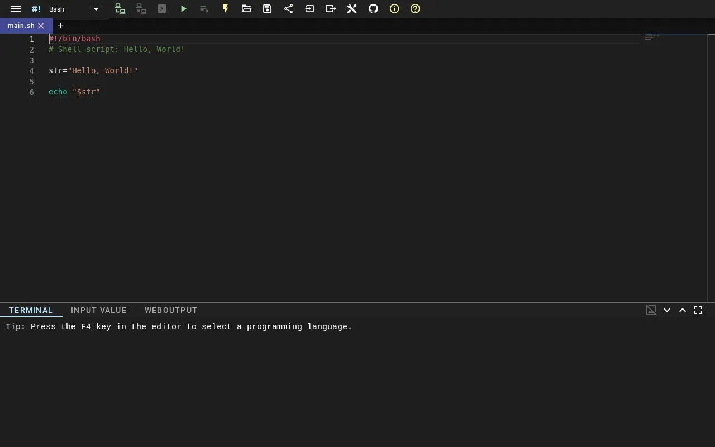
Task: Click the grey terminal prompt icon
Action: tap(162, 9)
